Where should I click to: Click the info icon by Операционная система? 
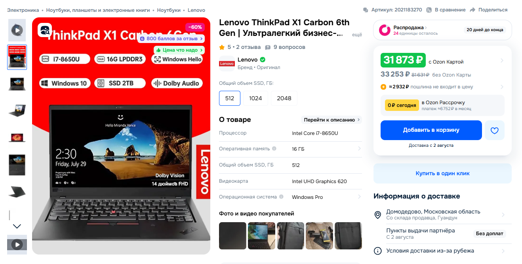coord(281,197)
